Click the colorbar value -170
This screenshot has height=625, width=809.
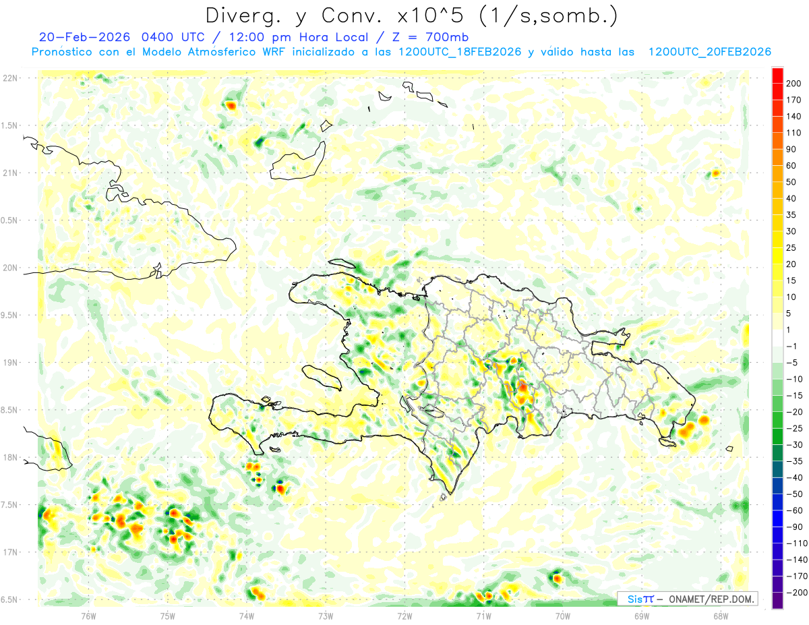pyautogui.click(x=796, y=576)
